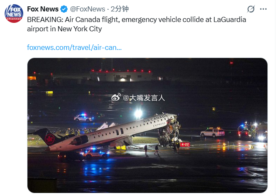Click the blue verified badge
This screenshot has width=278, height=195.
click(x=64, y=9)
